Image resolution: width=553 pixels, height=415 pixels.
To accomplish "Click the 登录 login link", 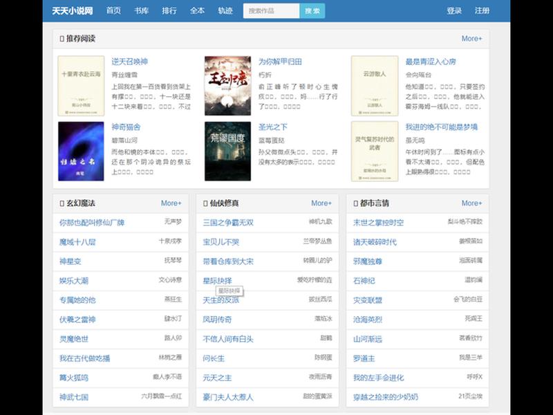I will 454,10.
